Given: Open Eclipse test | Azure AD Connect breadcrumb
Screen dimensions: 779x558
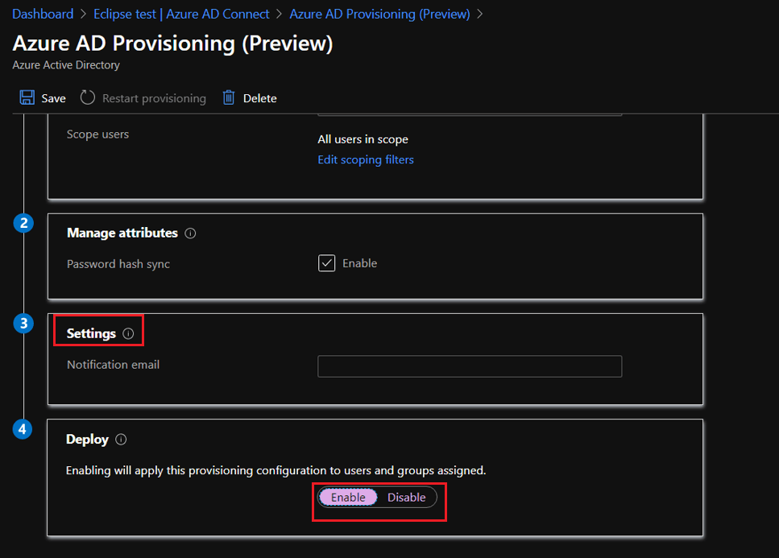Looking at the screenshot, I should [x=181, y=14].
